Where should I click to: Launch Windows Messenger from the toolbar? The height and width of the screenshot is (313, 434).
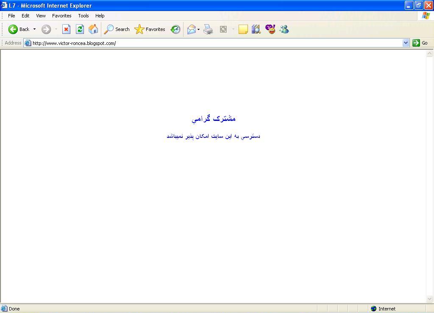click(x=284, y=29)
